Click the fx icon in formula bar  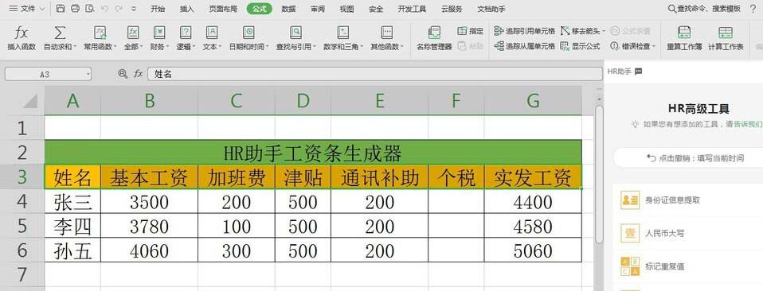[139, 74]
